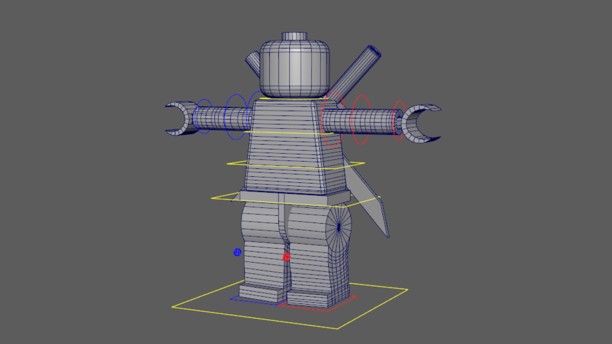Screen dimensions: 612x344
Task: Select the claw hand on the red-controlled arm
Action: (x=421, y=124)
